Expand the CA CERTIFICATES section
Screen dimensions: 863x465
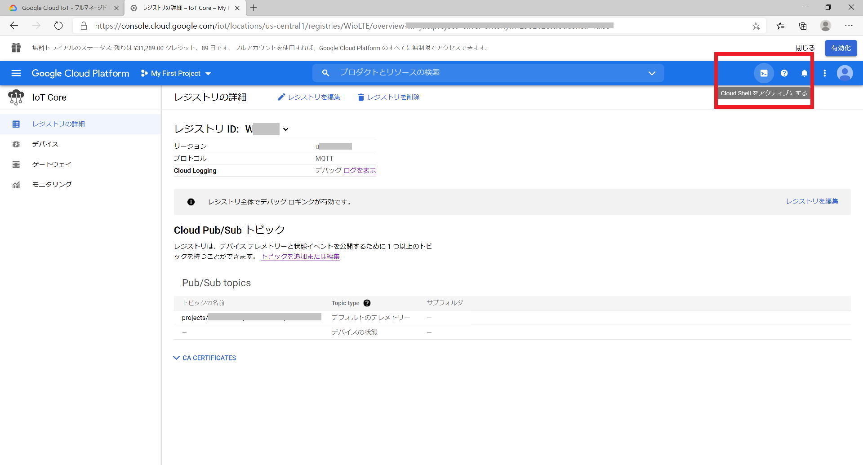pyautogui.click(x=205, y=358)
